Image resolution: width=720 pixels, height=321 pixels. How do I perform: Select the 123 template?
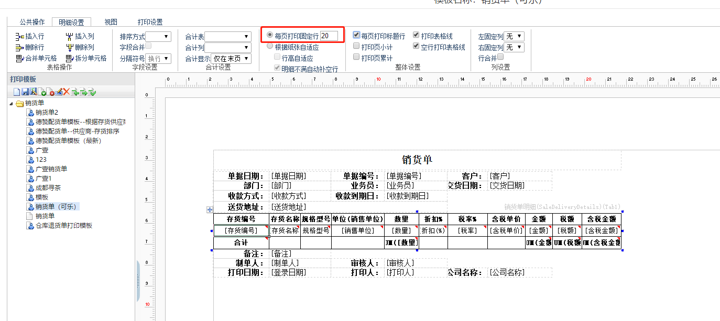coord(41,160)
